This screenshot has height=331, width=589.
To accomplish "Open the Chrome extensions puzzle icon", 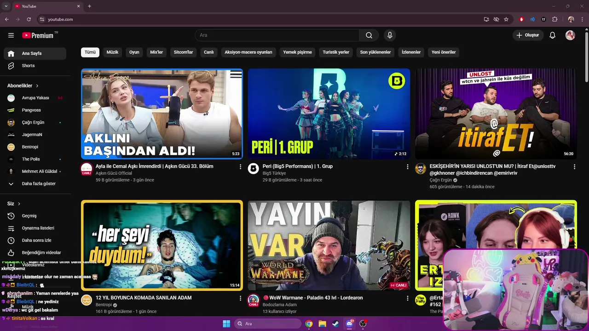I will pyautogui.click(x=555, y=19).
